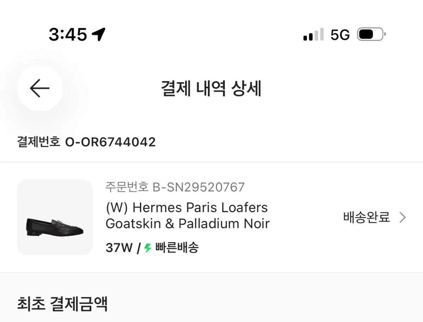
Task: Tap the battery icon in status bar
Action: point(372,34)
